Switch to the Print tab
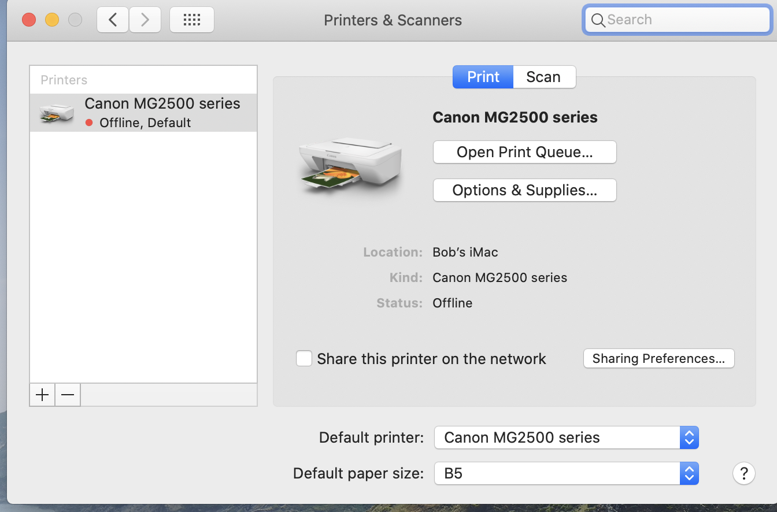This screenshot has height=512, width=777. tap(483, 77)
